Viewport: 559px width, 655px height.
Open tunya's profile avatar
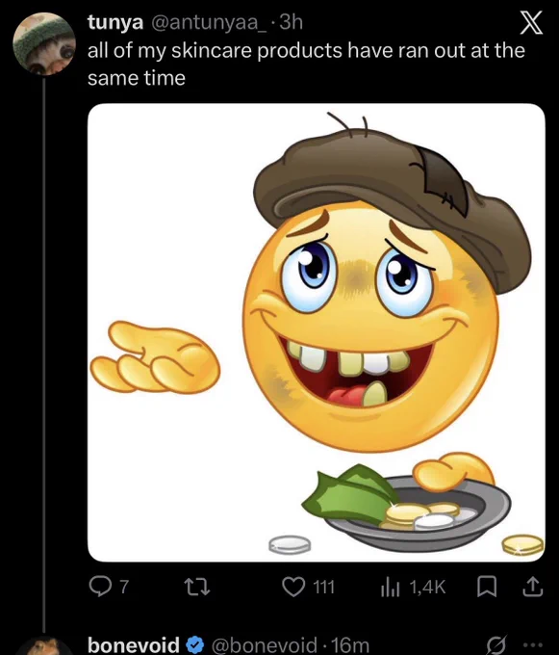44,44
